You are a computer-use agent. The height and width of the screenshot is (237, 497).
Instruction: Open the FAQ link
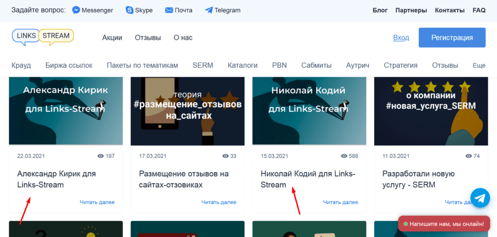coord(479,10)
